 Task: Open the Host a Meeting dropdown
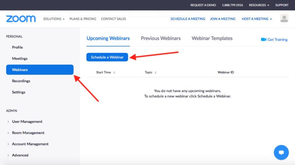[x=257, y=19]
